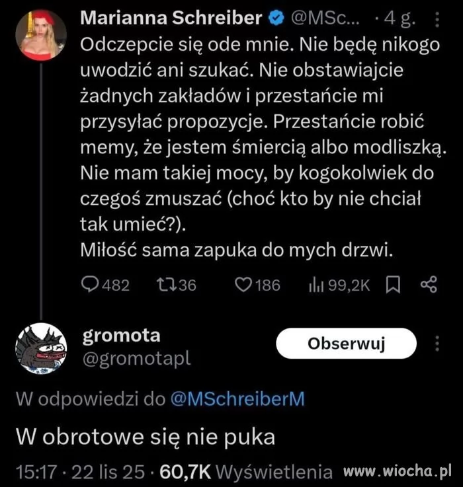Click the blue verified badge

tap(274, 19)
